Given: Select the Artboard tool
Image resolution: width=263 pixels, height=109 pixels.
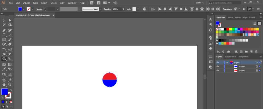Looking at the screenshot, I should [x=4, y=80].
